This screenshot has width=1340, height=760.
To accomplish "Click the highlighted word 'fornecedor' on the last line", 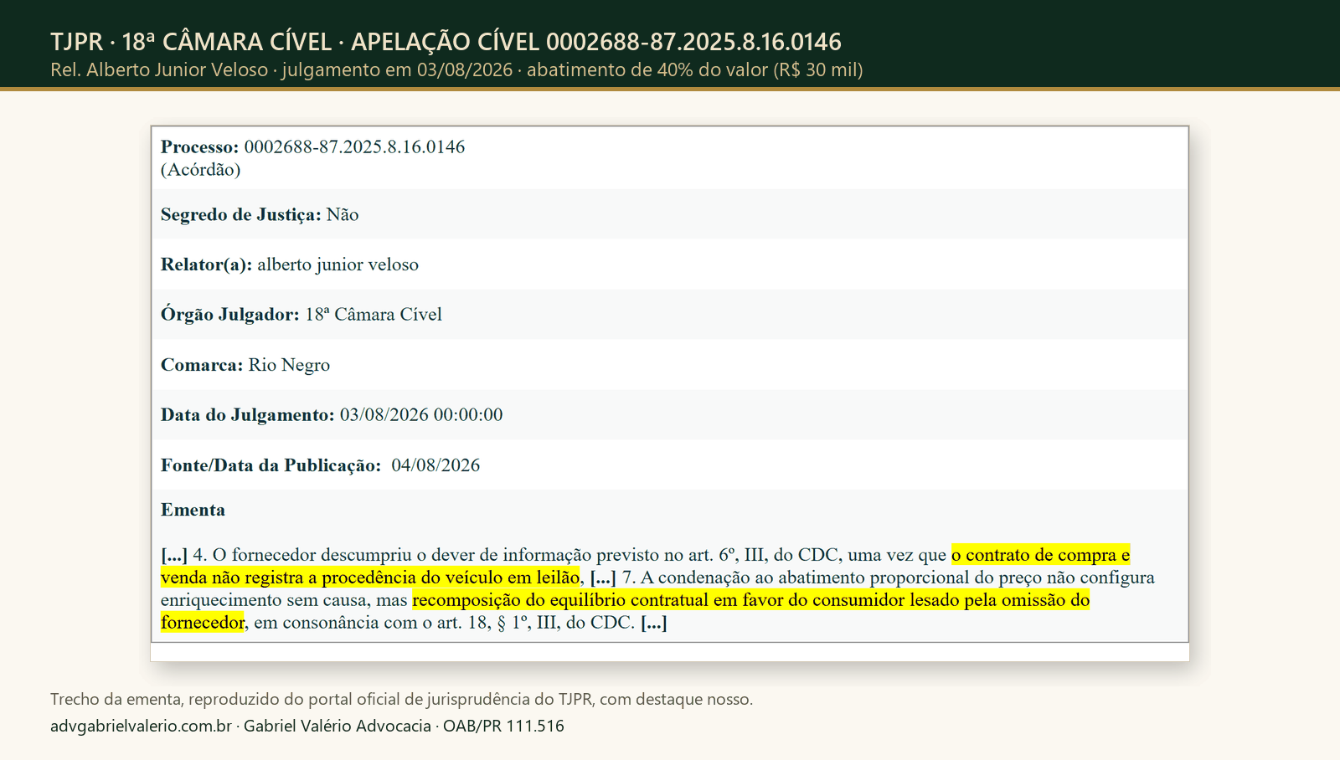I will coord(203,623).
